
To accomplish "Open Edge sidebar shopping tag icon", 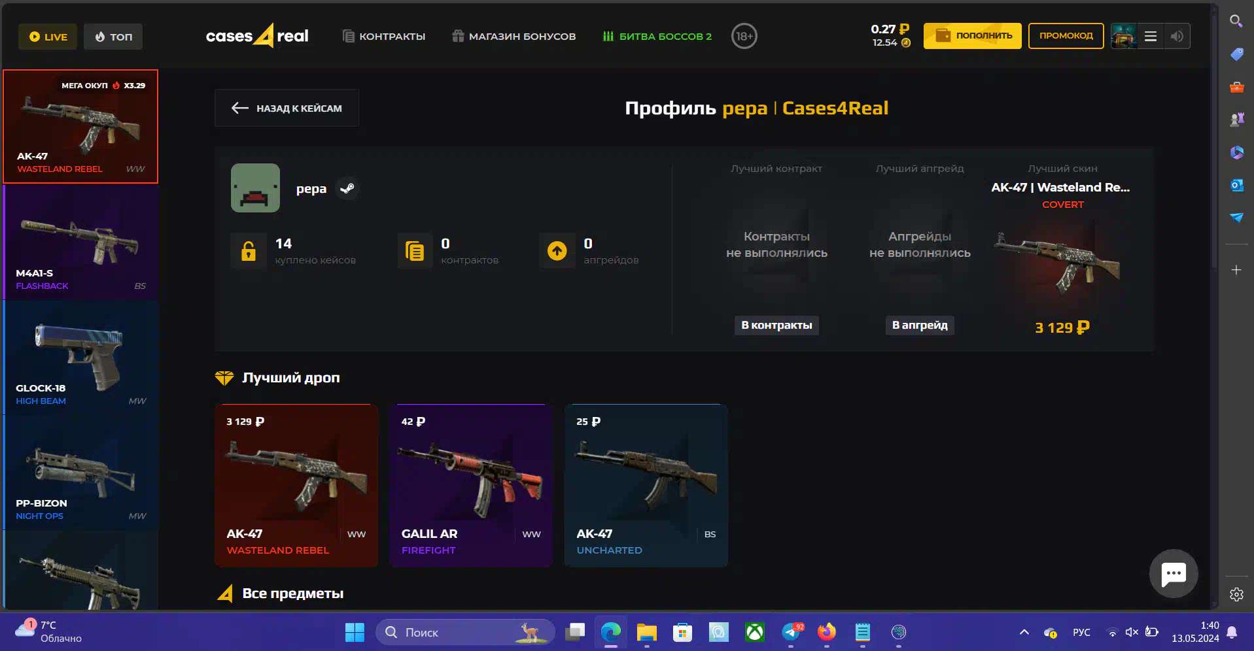I will 1236,54.
